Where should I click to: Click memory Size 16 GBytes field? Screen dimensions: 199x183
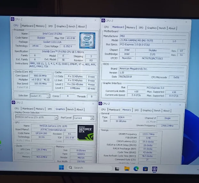(121, 121)
